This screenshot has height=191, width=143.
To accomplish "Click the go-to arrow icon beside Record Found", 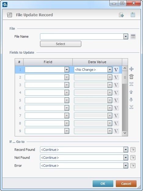I will 133,150.
